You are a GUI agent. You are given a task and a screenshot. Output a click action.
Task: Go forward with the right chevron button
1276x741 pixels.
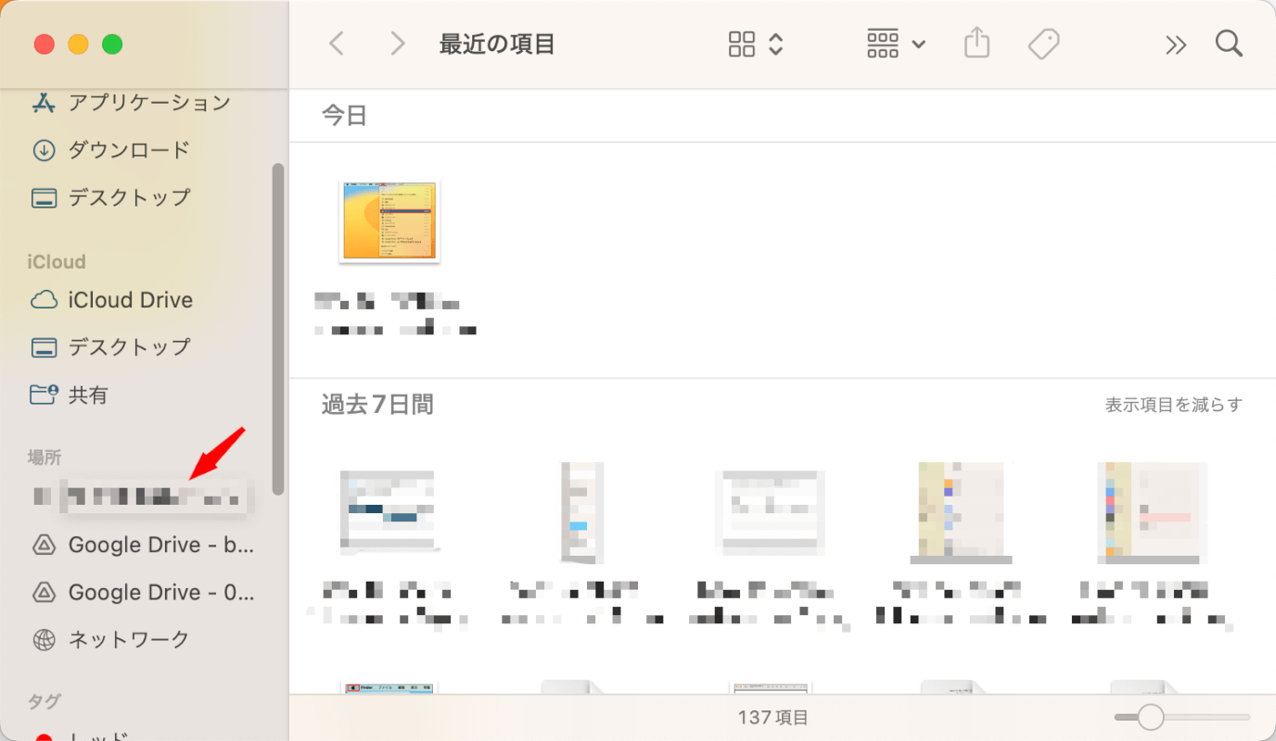pyautogui.click(x=398, y=44)
